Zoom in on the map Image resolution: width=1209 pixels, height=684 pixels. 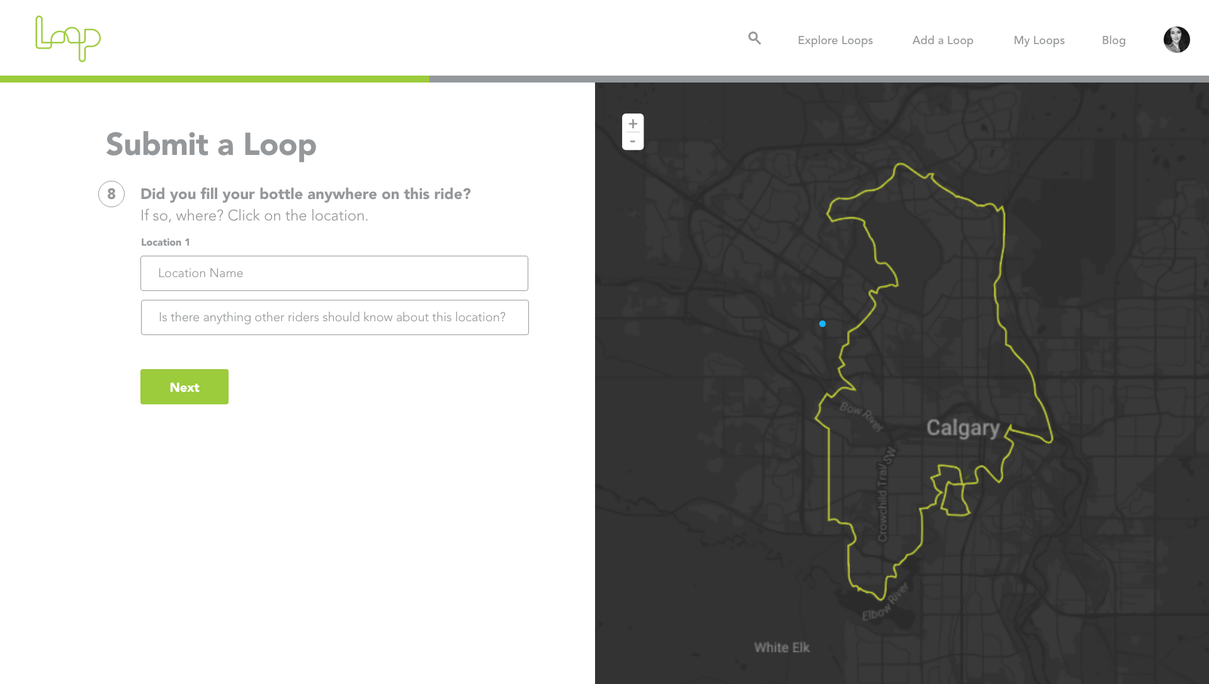(x=633, y=123)
